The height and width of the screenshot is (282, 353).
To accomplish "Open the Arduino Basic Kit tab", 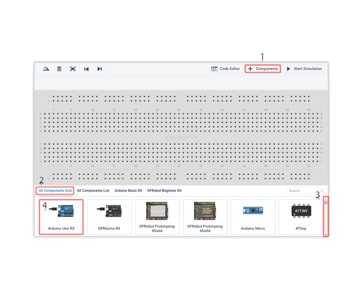I will pos(128,191).
